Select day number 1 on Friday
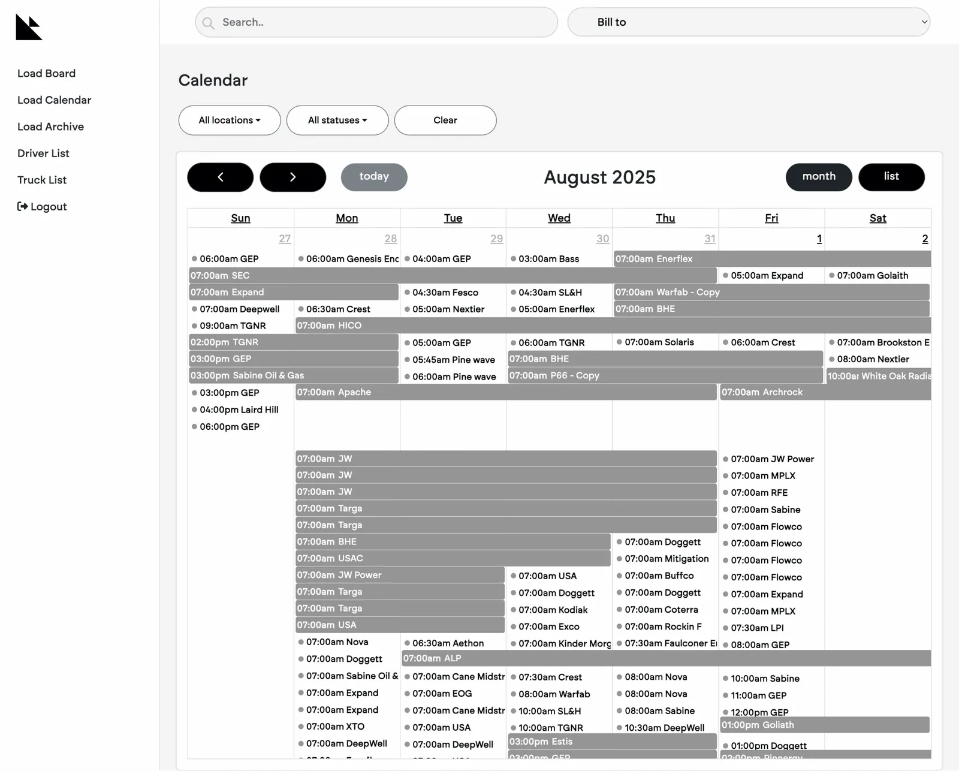Image resolution: width=959 pixels, height=771 pixels. click(819, 239)
